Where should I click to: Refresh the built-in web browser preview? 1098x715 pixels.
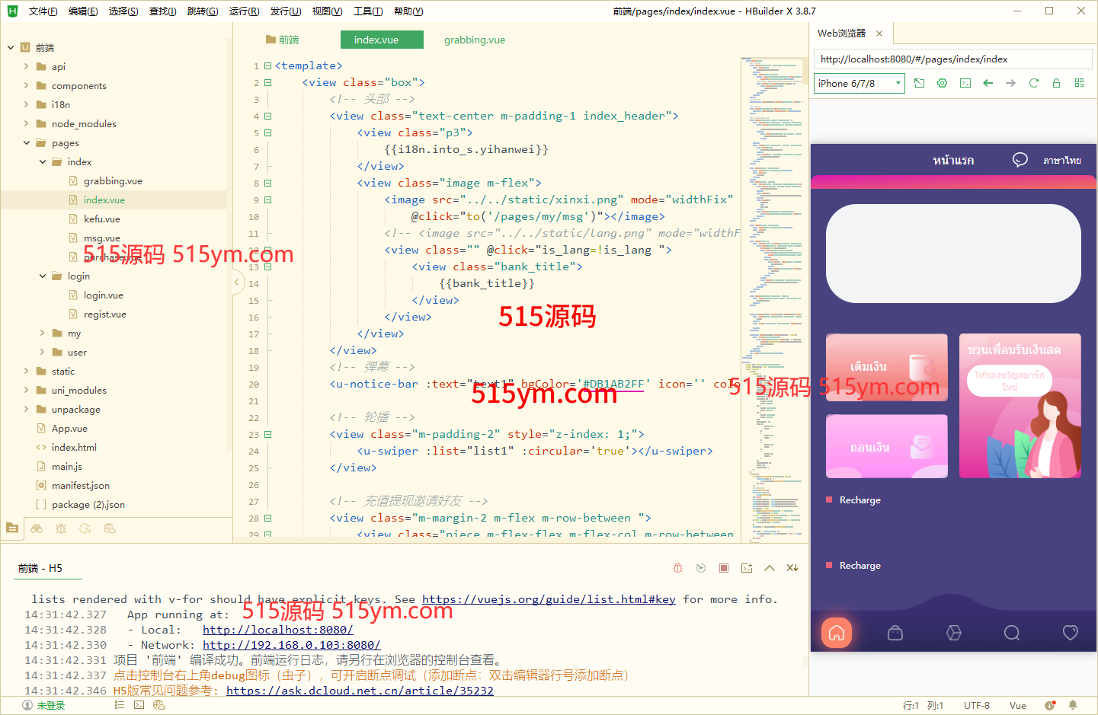1034,83
